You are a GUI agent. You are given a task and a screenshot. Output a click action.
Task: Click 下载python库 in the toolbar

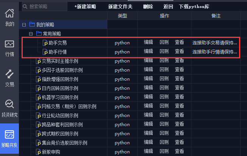pyautogui.click(x=194, y=6)
